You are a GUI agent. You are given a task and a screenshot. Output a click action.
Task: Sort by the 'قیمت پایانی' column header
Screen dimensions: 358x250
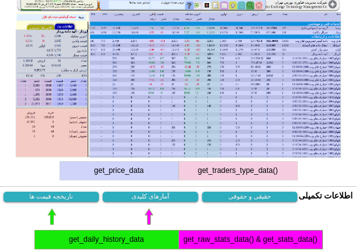[x=156, y=14]
